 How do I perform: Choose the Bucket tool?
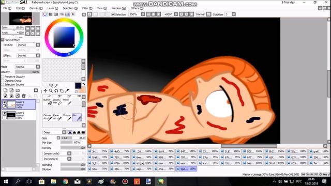click(47, 101)
